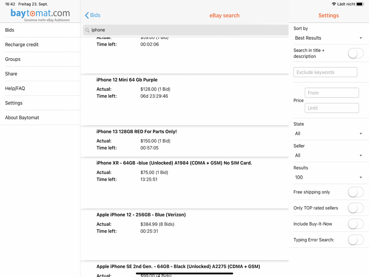Enable Typing Error Search switch
Viewport: 369px width, 277px height.
click(356, 240)
